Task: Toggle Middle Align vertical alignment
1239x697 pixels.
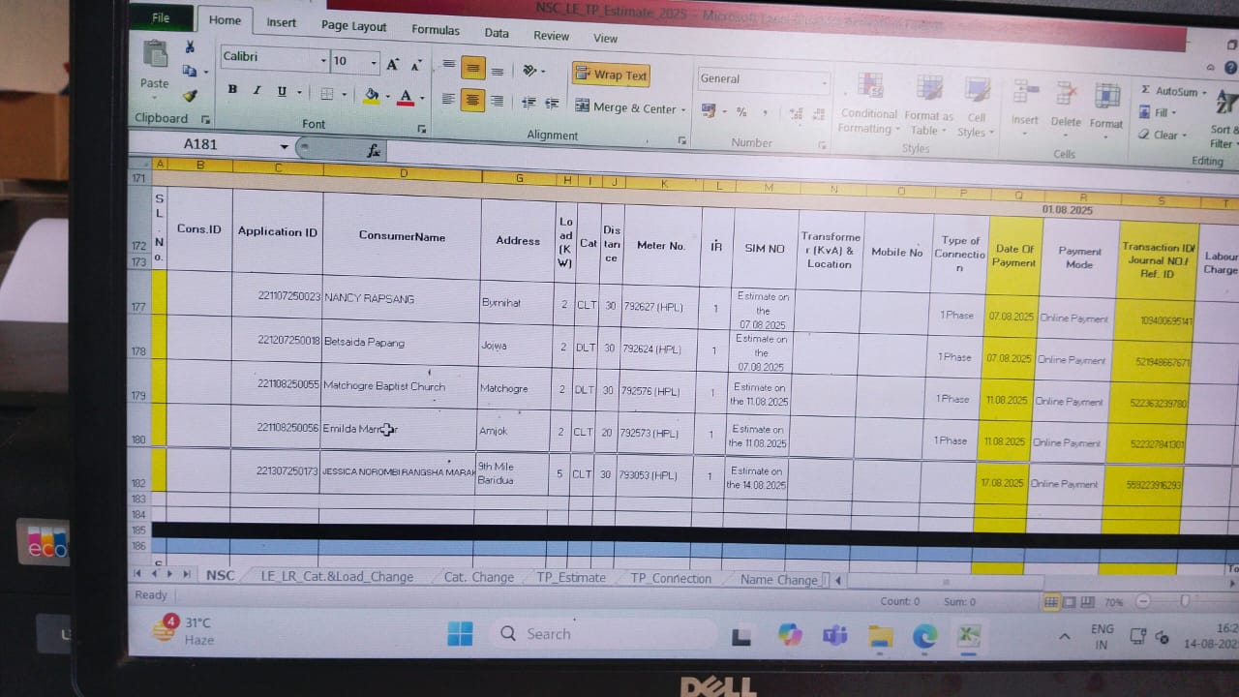Action: coord(472,68)
